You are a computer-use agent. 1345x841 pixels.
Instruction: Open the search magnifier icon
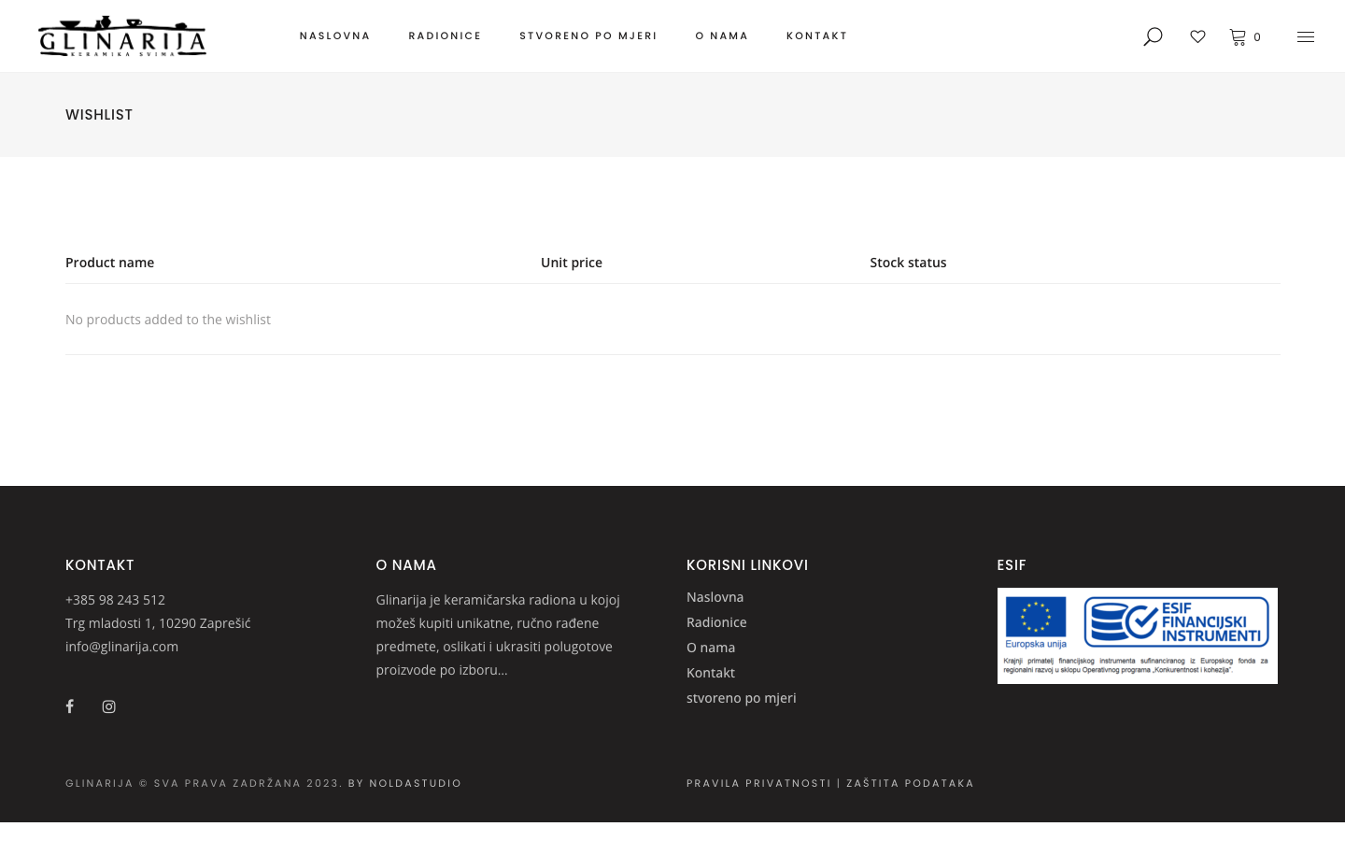click(1153, 36)
